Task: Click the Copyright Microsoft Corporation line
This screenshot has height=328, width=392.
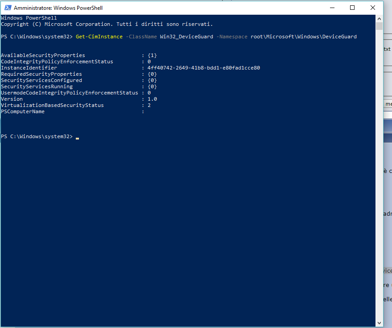Action: (107, 24)
